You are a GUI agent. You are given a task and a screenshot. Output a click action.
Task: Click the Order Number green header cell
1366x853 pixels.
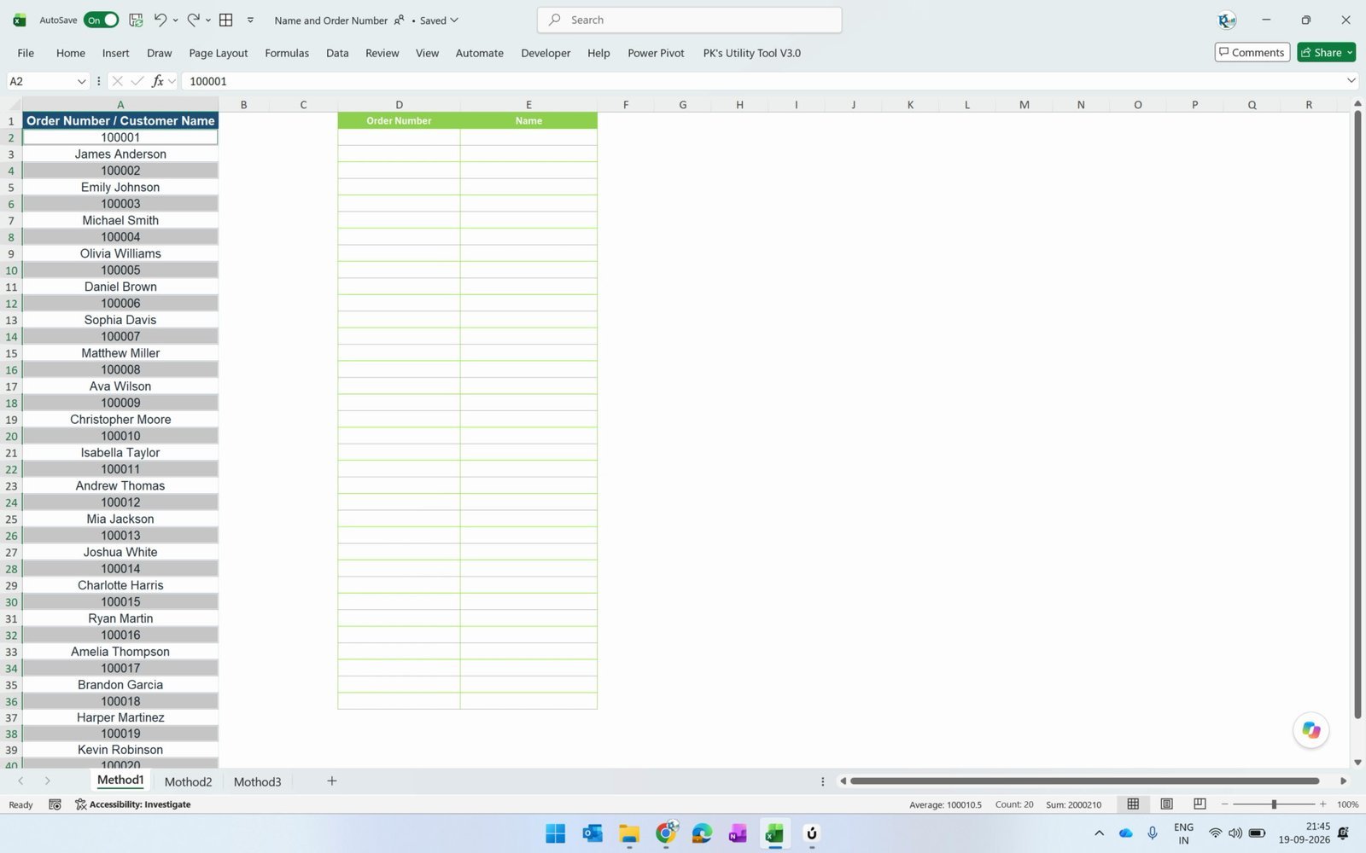click(x=399, y=120)
